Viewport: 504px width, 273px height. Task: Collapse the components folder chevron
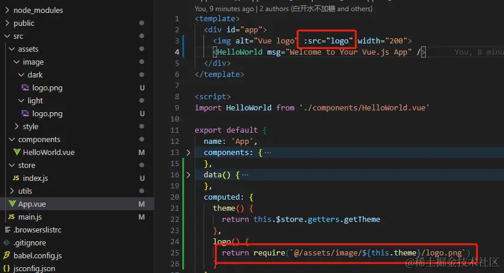click(12, 140)
